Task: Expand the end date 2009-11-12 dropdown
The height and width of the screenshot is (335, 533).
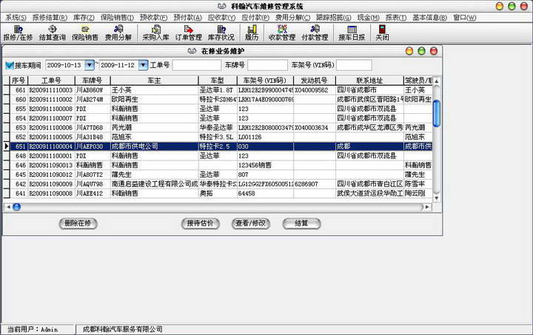Action: coord(144,65)
